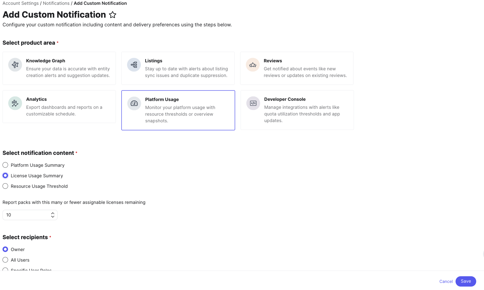The width and height of the screenshot is (484, 290).
Task: Click the Cancel link
Action: tap(446, 281)
